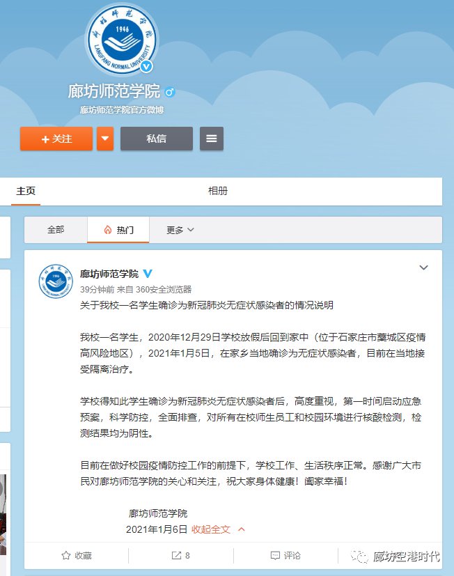Click the male gender icon beside profile name

click(x=170, y=91)
